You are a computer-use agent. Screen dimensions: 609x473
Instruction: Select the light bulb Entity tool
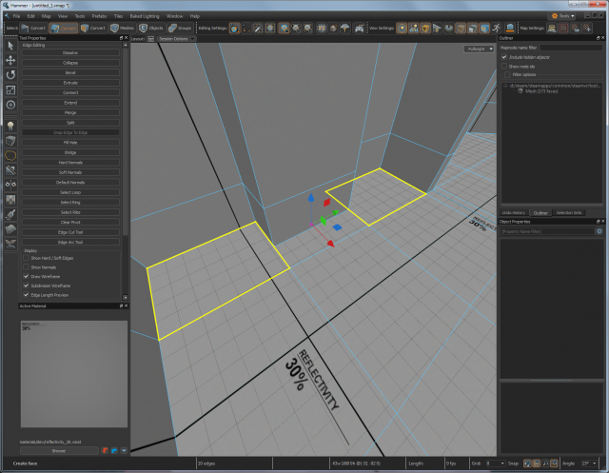[10, 126]
